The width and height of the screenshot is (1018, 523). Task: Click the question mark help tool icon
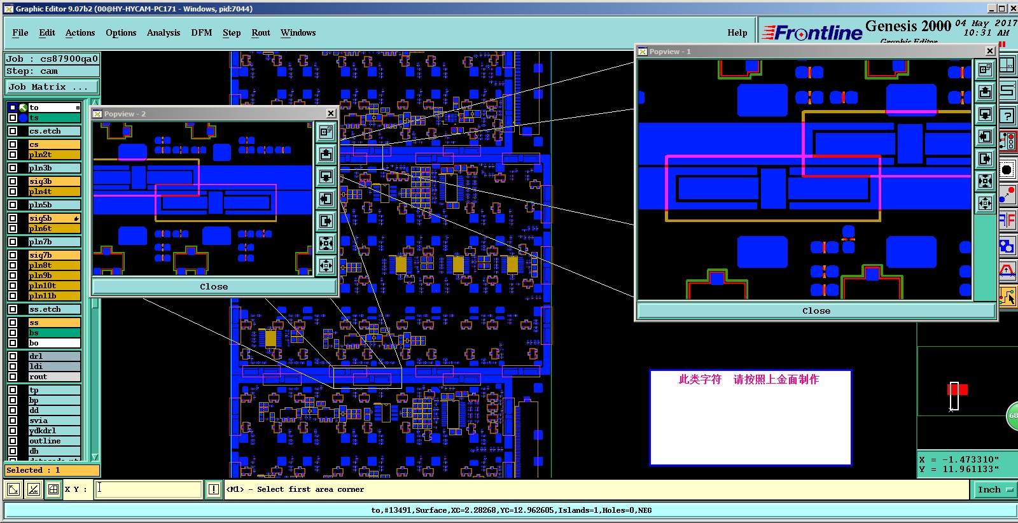pos(1007,115)
